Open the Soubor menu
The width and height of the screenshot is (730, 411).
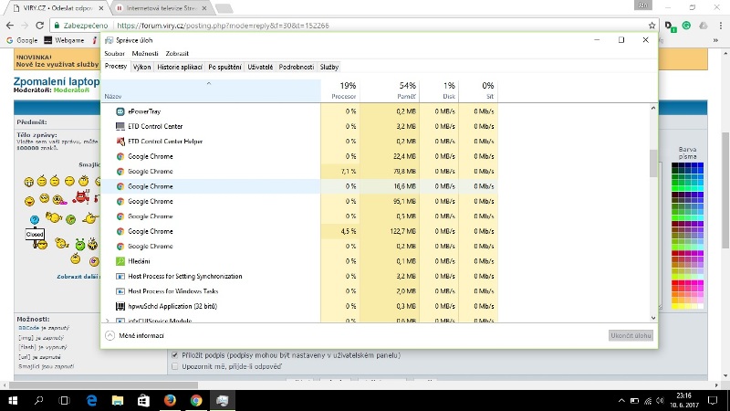pyautogui.click(x=115, y=53)
